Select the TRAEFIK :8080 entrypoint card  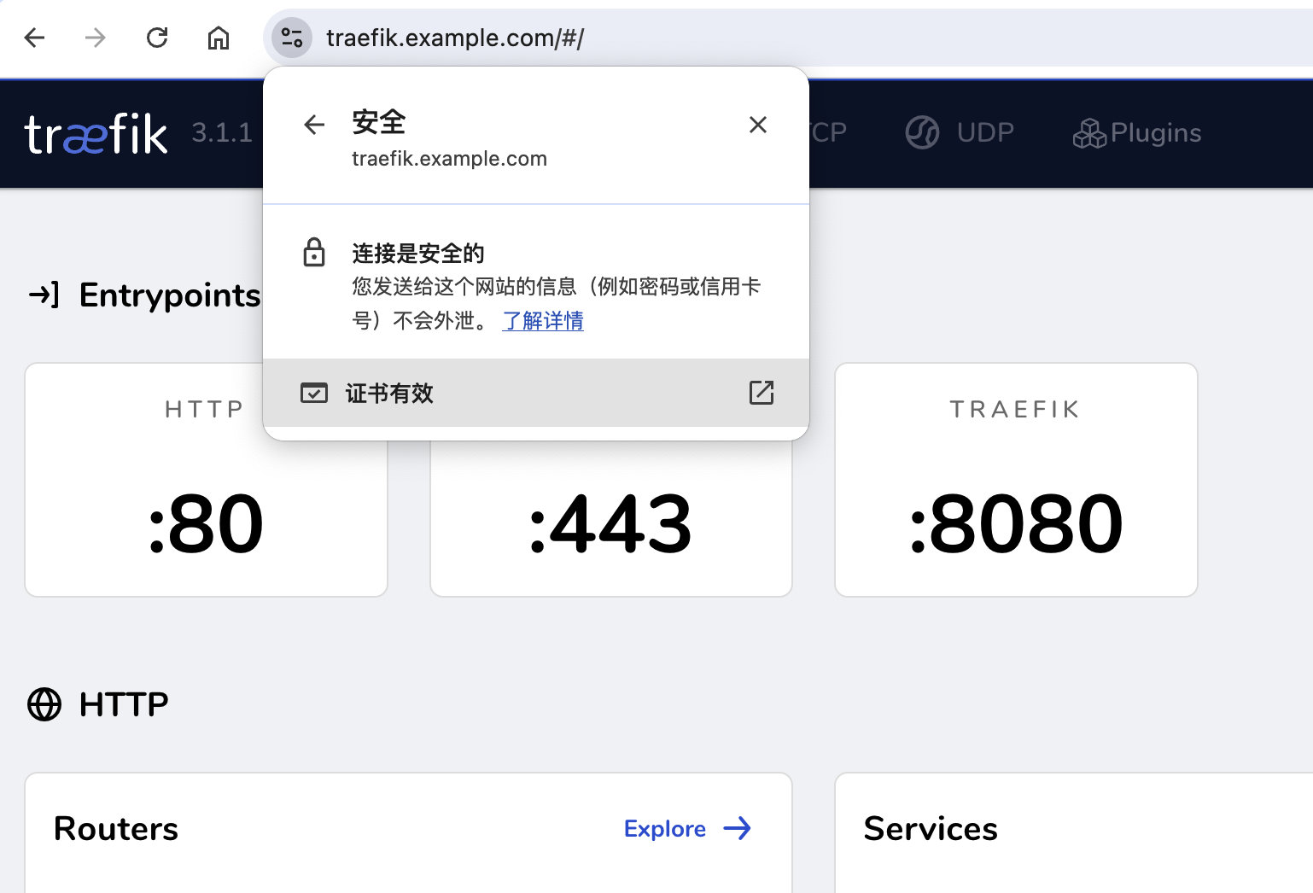click(1016, 480)
